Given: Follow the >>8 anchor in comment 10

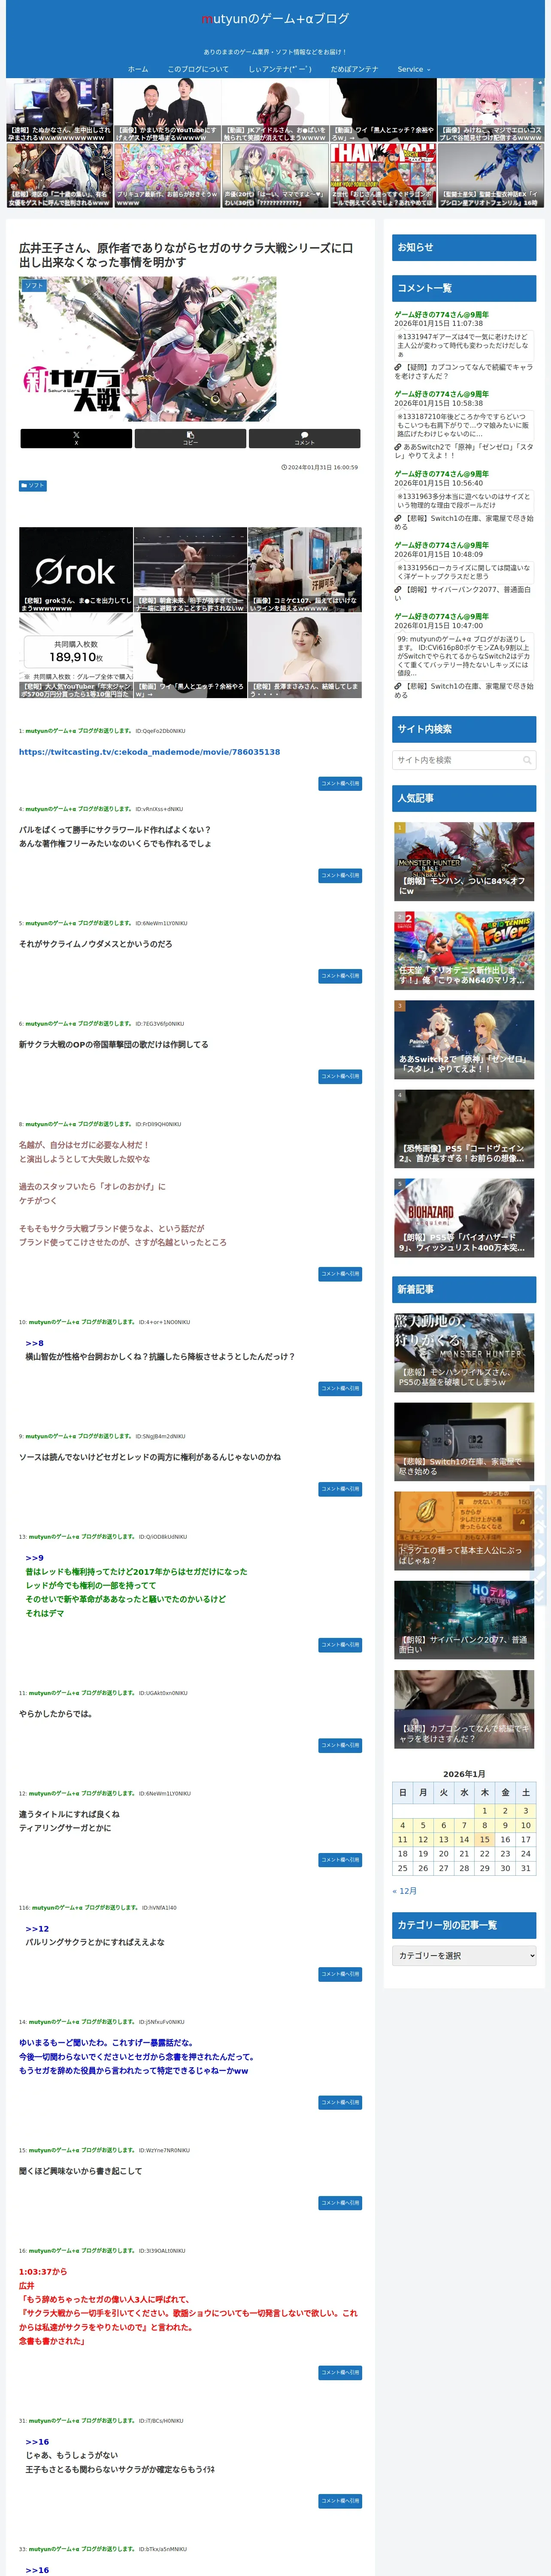Looking at the screenshot, I should 34,1343.
